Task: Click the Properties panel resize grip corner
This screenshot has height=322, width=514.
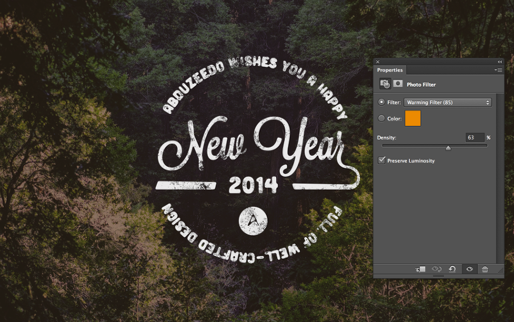Action: (500, 270)
